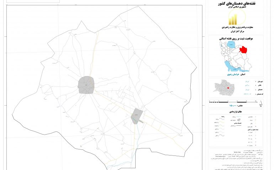Click the yellow road running north from the city
Screen dimensions: 274x170
click(93, 53)
